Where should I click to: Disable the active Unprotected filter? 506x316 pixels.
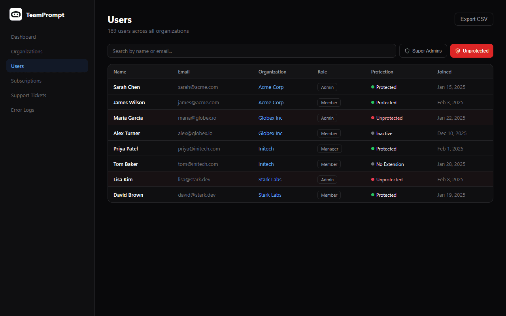472,51
